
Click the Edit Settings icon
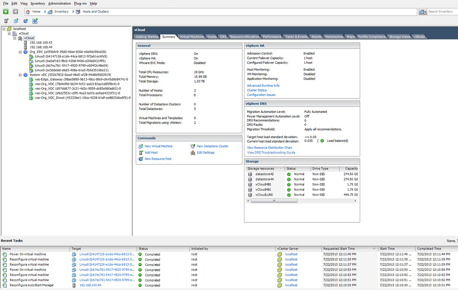(193, 153)
